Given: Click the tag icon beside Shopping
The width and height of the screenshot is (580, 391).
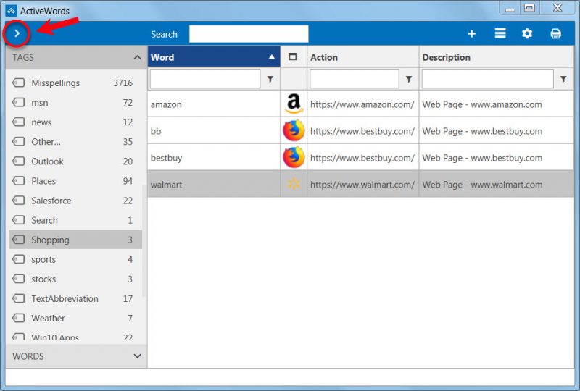Looking at the screenshot, I should click(19, 240).
